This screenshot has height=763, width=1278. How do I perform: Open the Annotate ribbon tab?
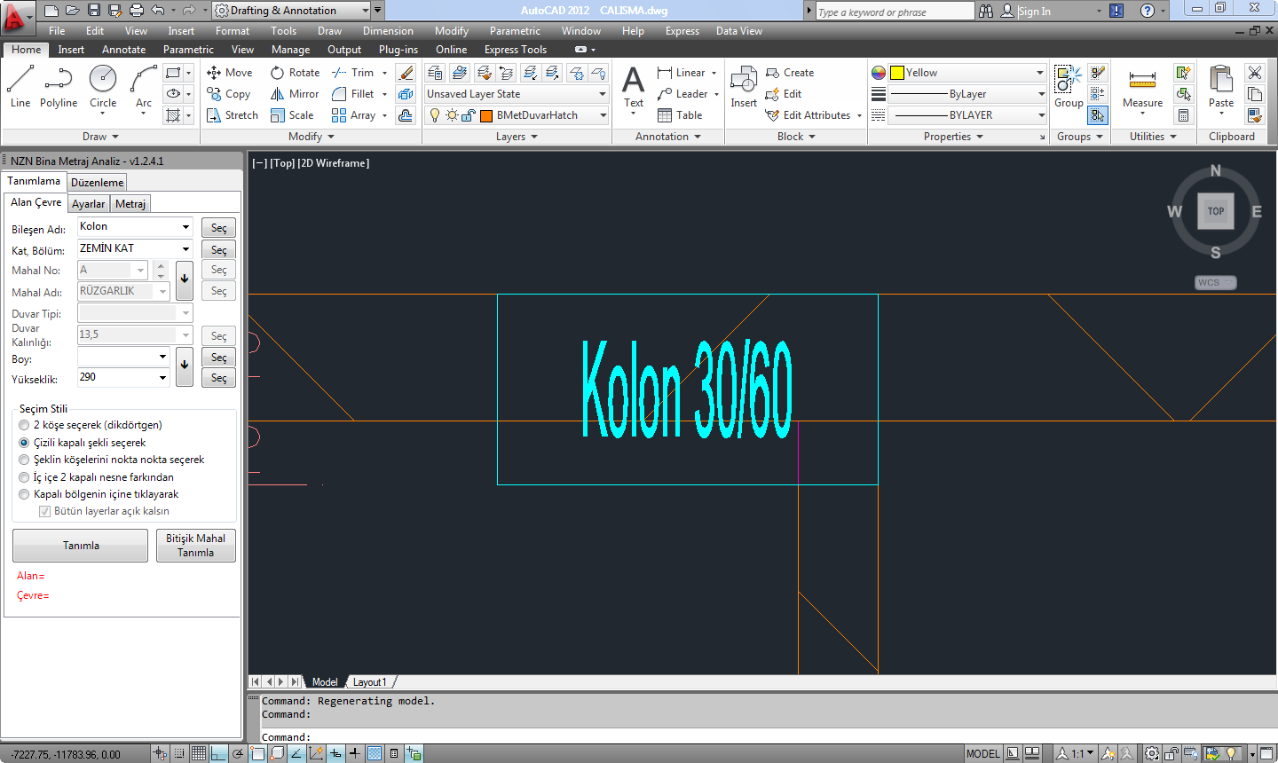click(x=123, y=50)
